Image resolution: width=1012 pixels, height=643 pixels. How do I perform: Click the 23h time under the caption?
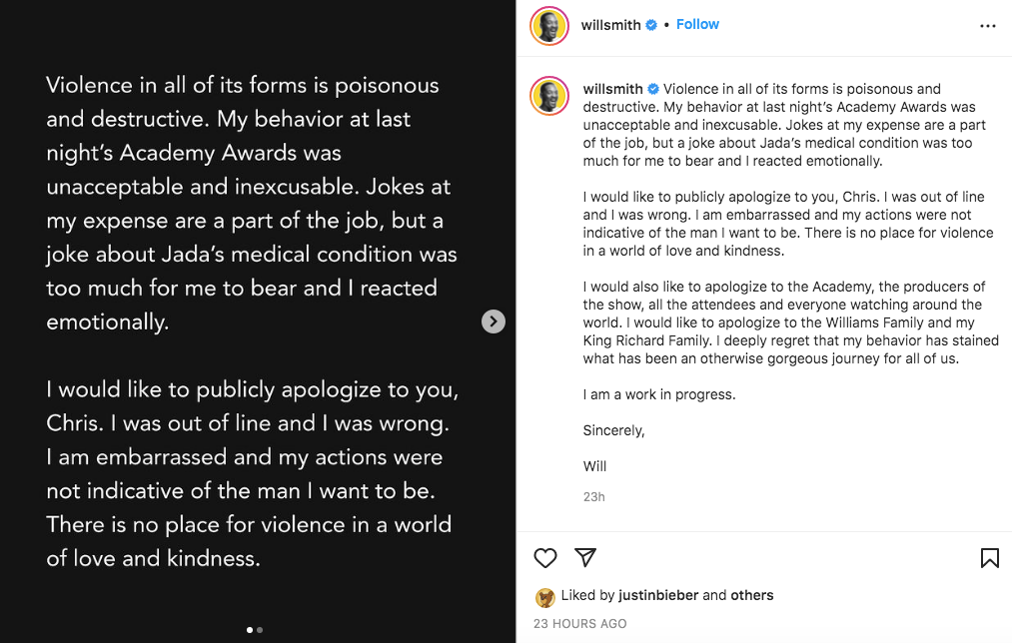[x=593, y=496]
